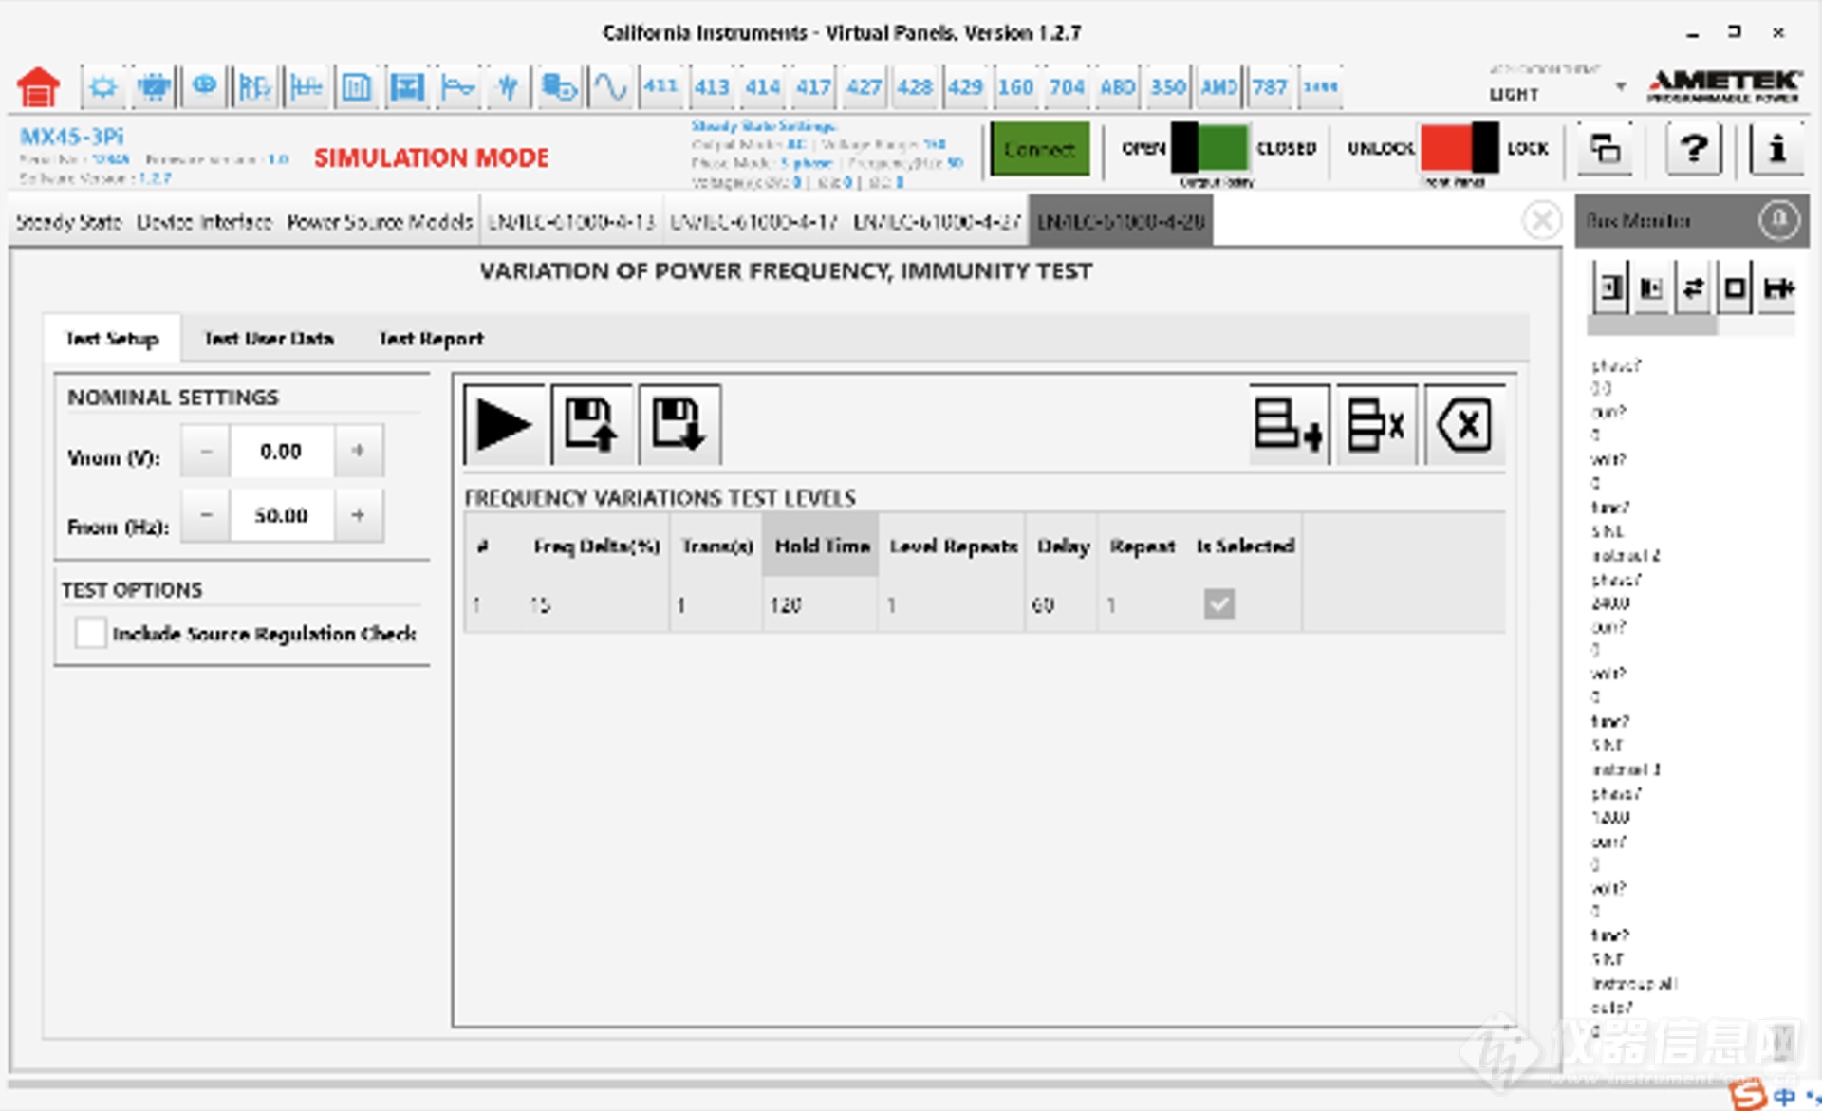1822x1111 pixels.
Task: Sort by the Hold Time column header
Action: pos(822,546)
